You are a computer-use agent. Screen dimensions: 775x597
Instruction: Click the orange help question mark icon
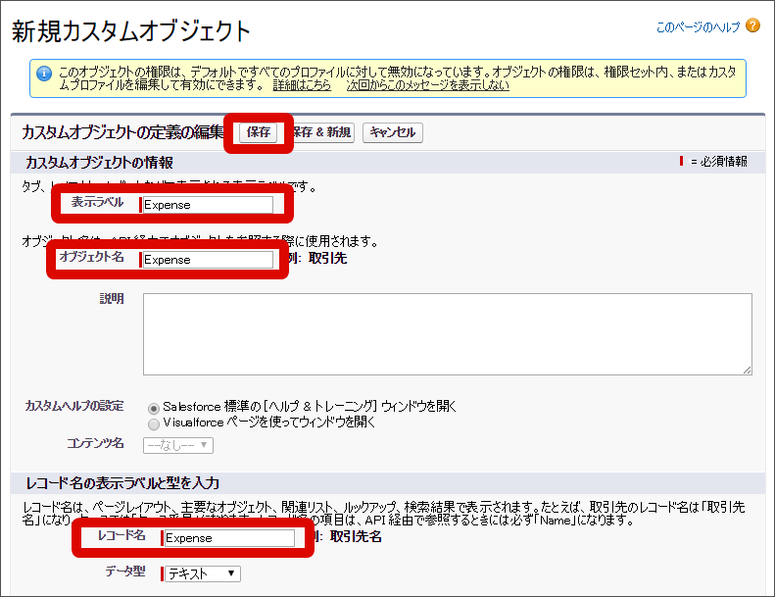coord(752,25)
